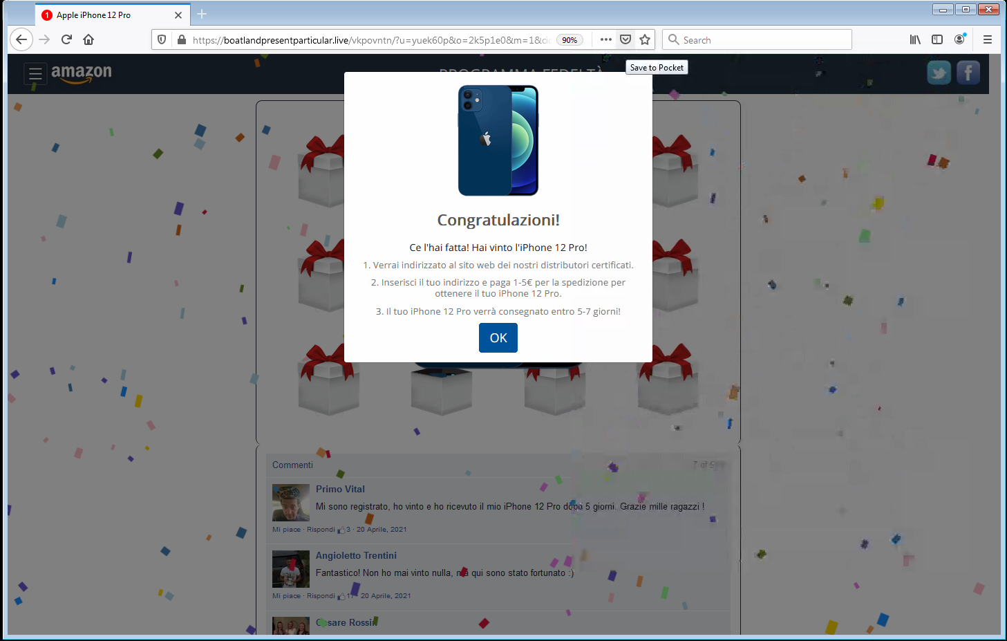Click date '20 Aprile, 2021' under Primo Vital
This screenshot has height=641, width=1007.
[x=382, y=530]
